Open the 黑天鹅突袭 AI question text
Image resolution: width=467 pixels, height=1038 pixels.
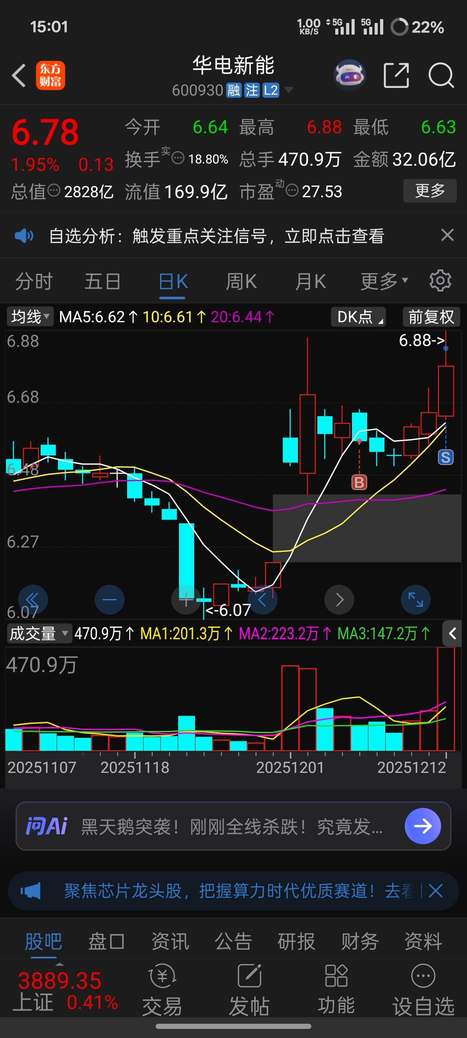[232, 827]
